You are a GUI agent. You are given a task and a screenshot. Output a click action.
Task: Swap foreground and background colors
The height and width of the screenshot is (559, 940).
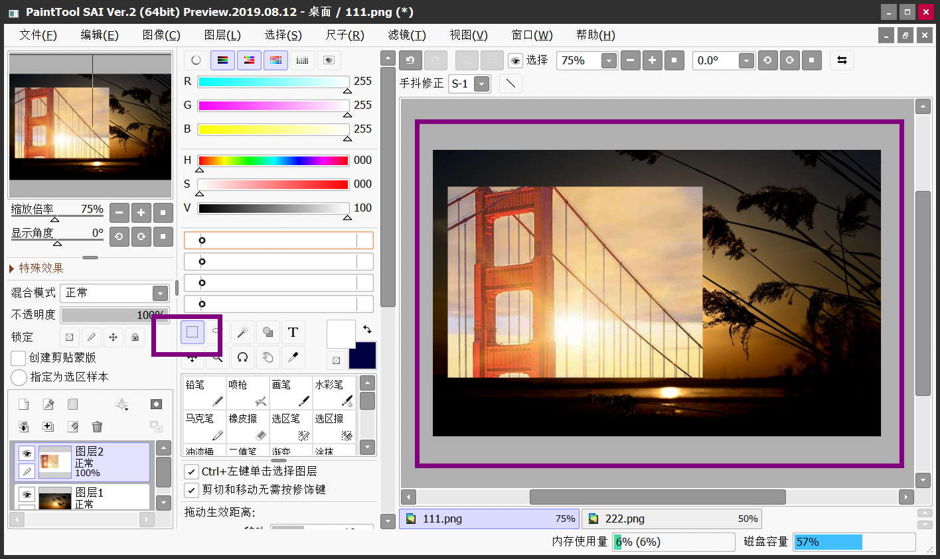coord(367,329)
